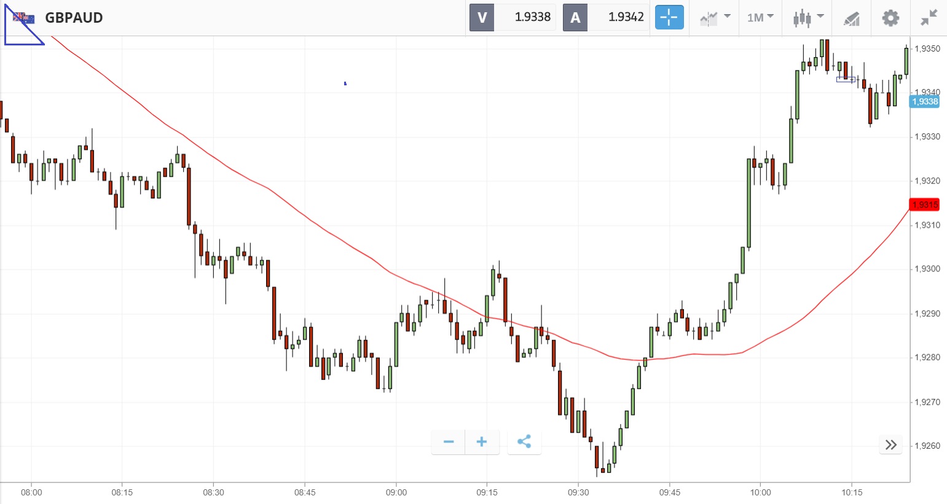Click the 10:00 time axis label
This screenshot has height=504, width=947.
point(760,492)
